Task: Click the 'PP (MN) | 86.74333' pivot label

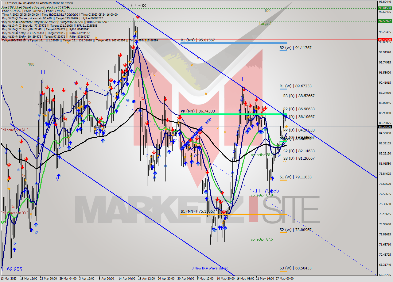Action: pyautogui.click(x=197, y=111)
